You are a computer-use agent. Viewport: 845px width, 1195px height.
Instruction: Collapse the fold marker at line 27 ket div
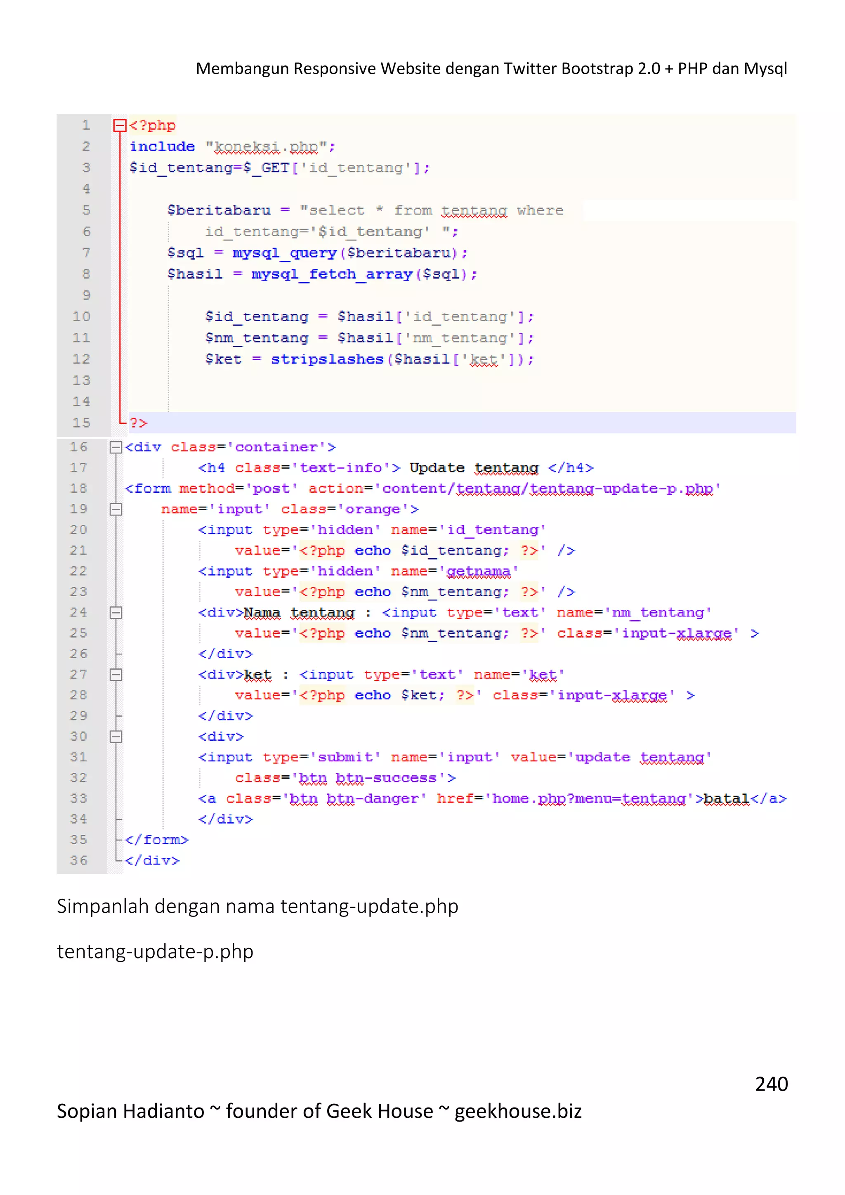point(116,675)
